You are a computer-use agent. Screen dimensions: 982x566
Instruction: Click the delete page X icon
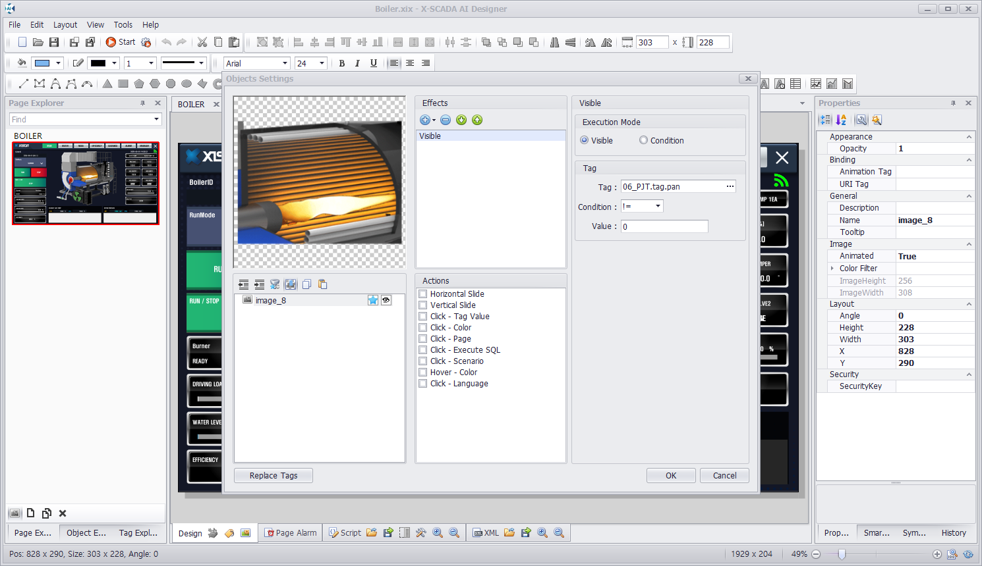[x=63, y=513]
